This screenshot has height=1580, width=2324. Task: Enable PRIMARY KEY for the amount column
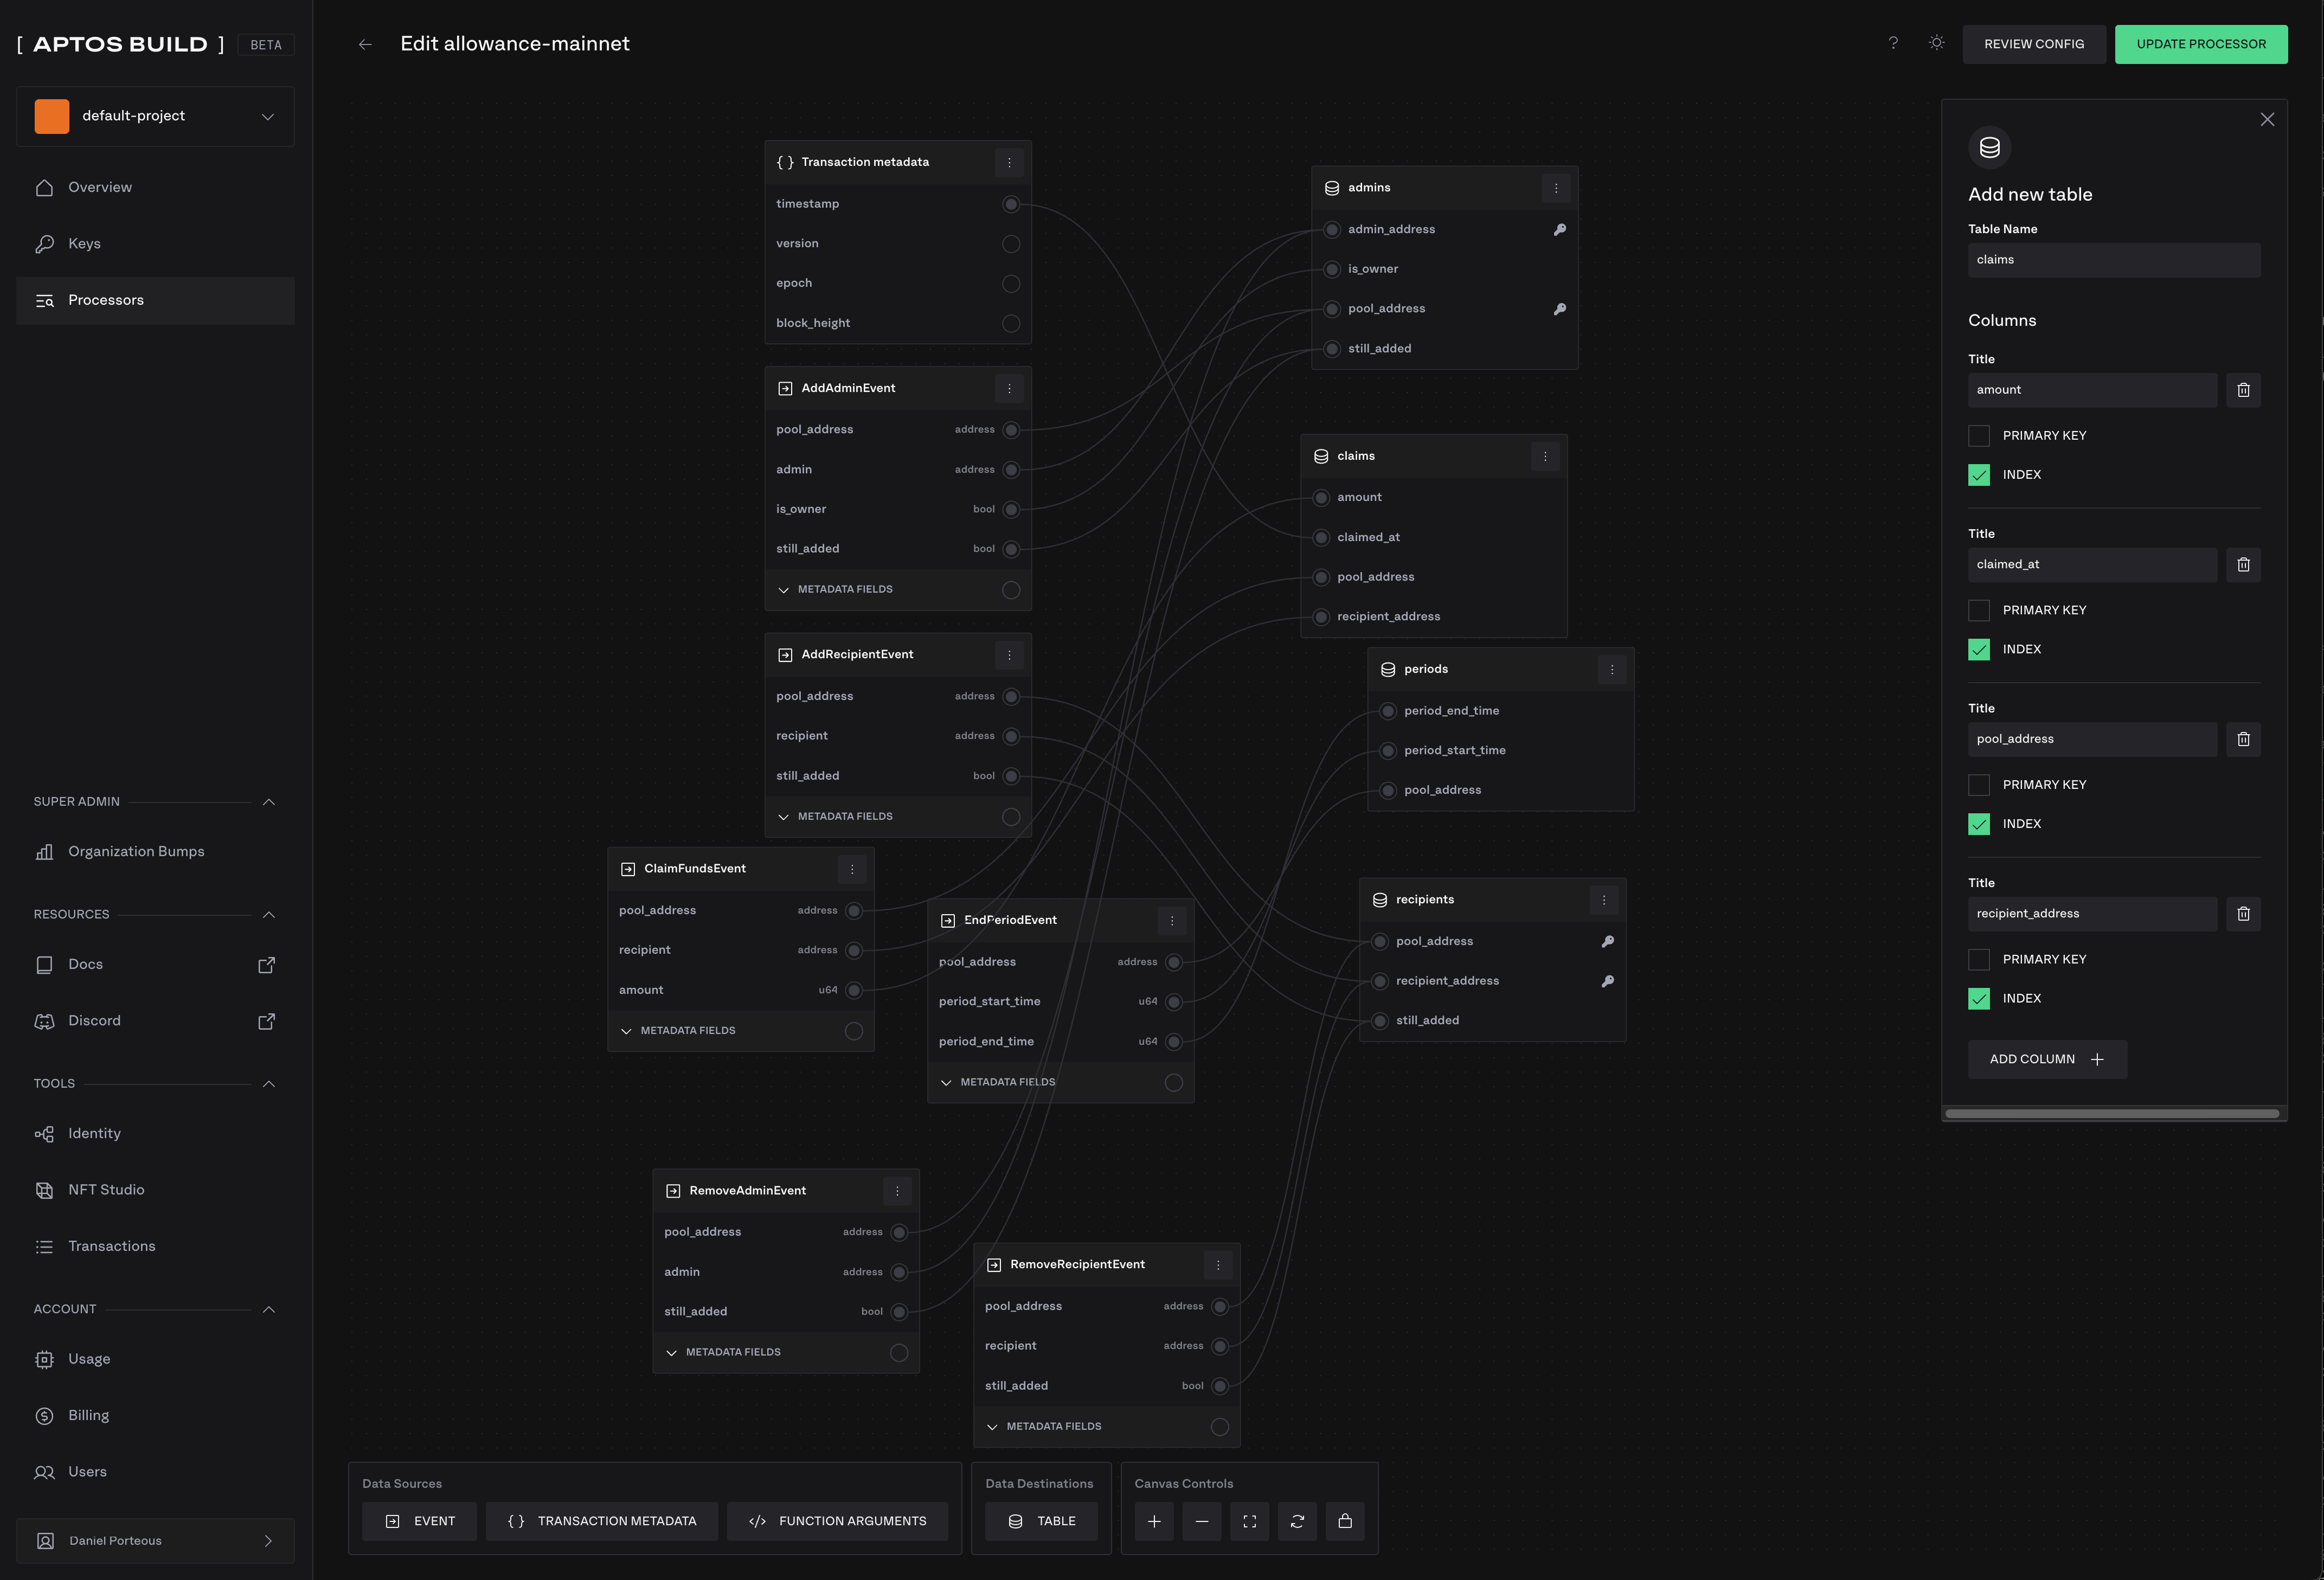tap(1979, 436)
